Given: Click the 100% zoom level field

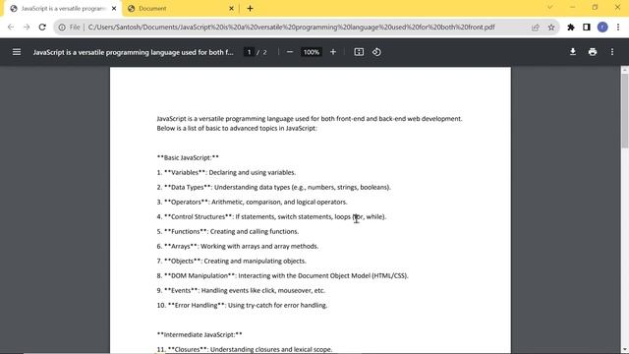Looking at the screenshot, I should click(312, 52).
